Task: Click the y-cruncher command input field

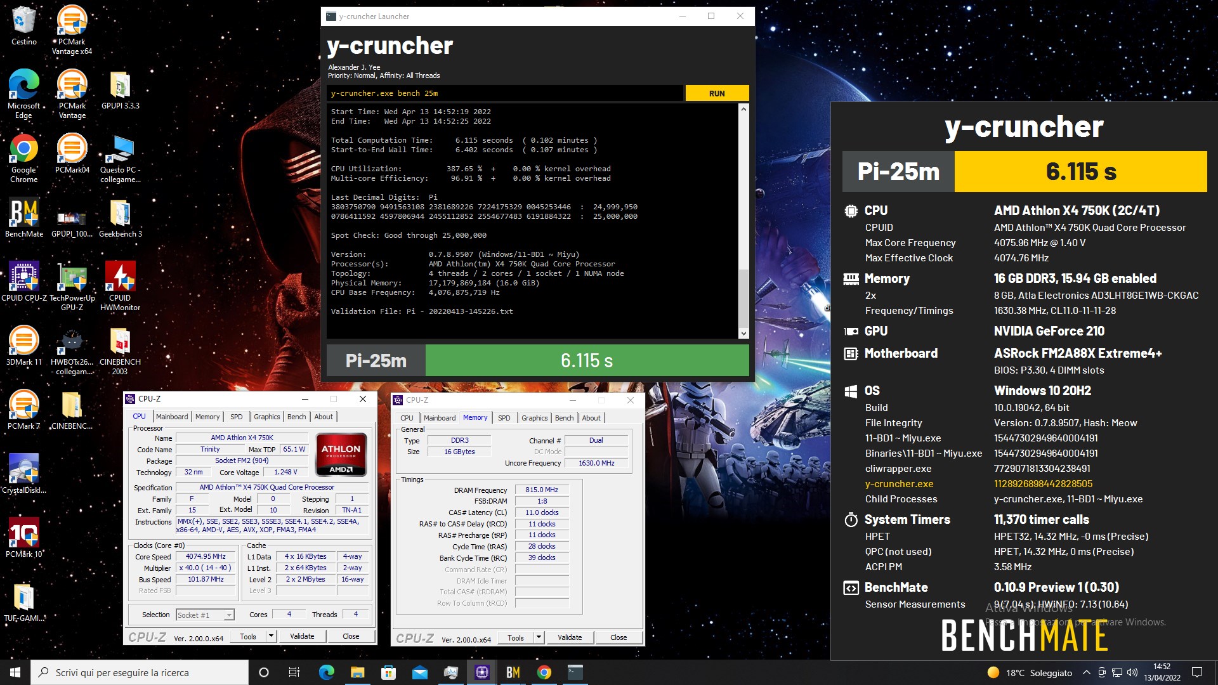Action: 505,93
